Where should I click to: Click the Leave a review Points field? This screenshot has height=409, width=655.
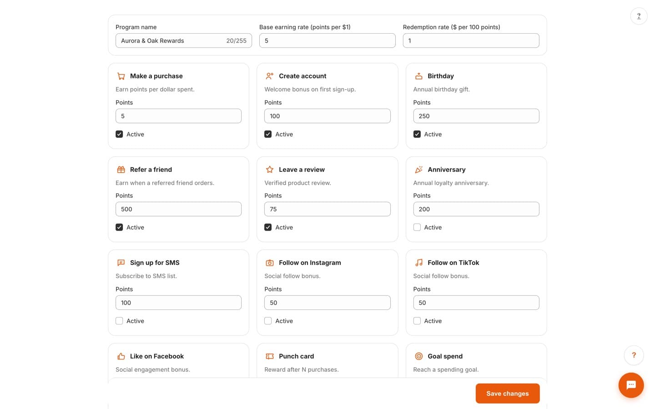[x=327, y=209]
